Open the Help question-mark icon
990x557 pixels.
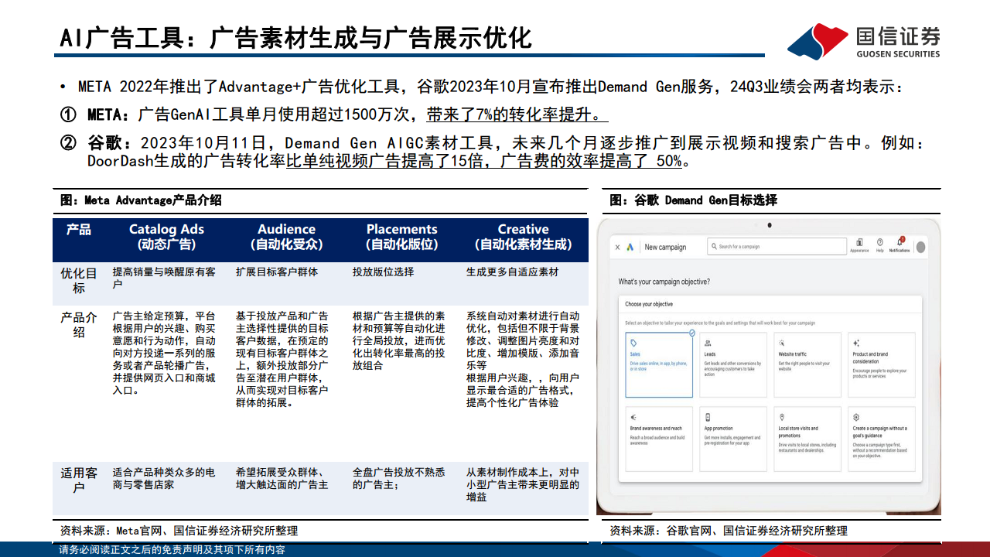point(880,243)
